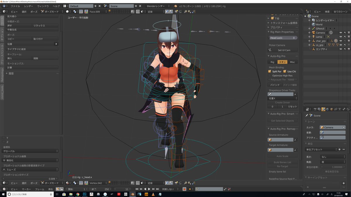
Task: Click the copy pose icon in top header
Action: tap(185, 12)
